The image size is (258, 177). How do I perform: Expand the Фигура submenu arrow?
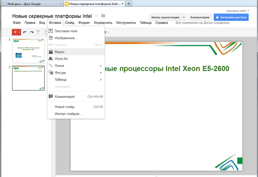click(101, 73)
